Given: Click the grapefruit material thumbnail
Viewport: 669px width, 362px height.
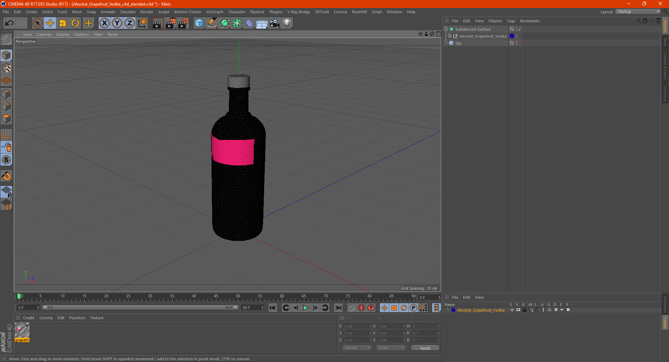Looking at the screenshot, I should pyautogui.click(x=22, y=330).
